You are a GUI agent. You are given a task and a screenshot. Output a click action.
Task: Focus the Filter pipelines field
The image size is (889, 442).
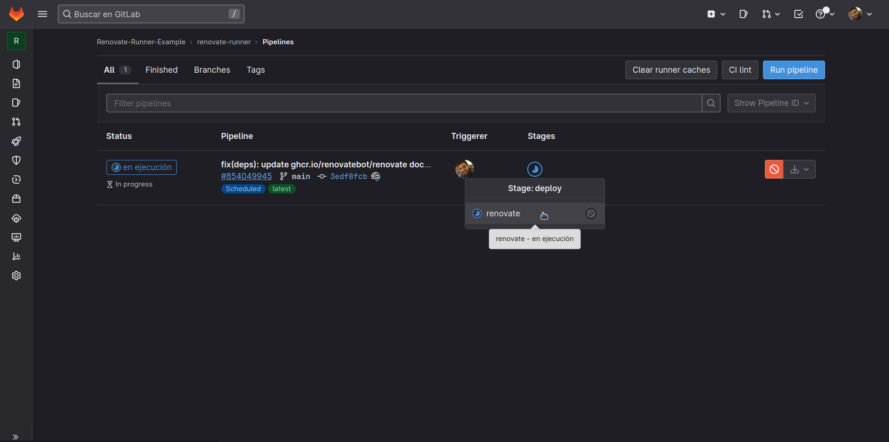click(x=404, y=103)
